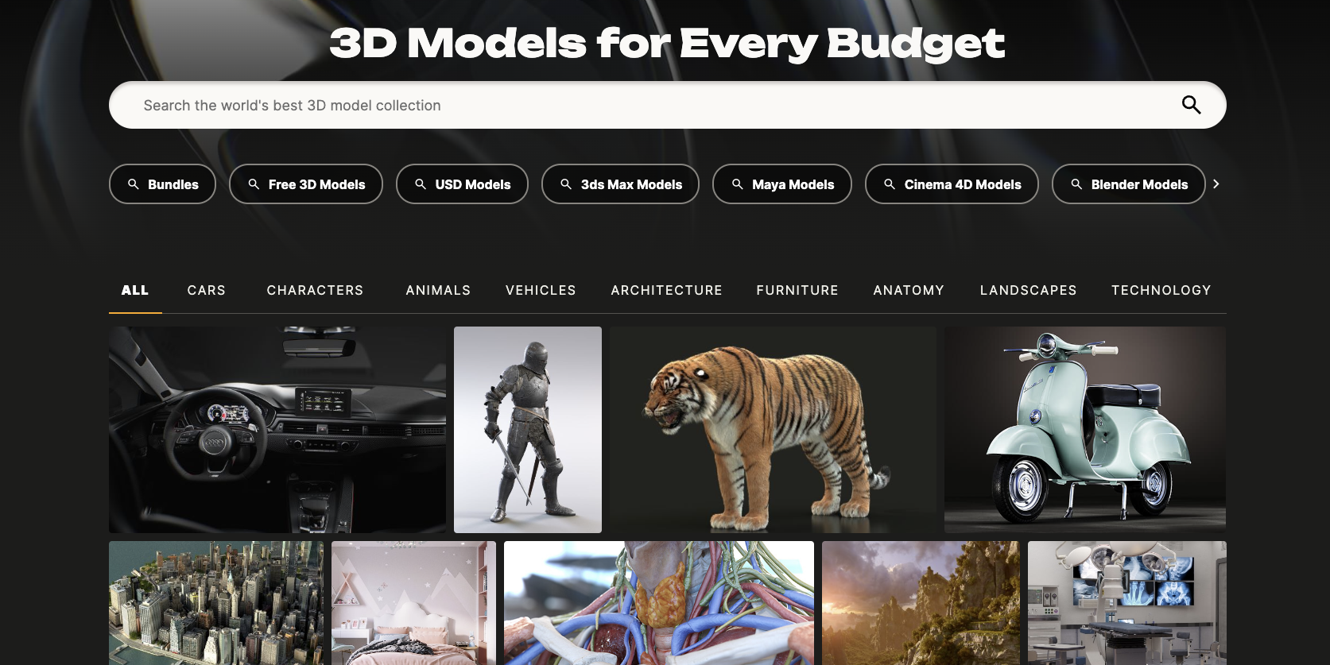This screenshot has width=1330, height=665.
Task: Select the Cinema 4D Models chip
Action: pos(952,184)
